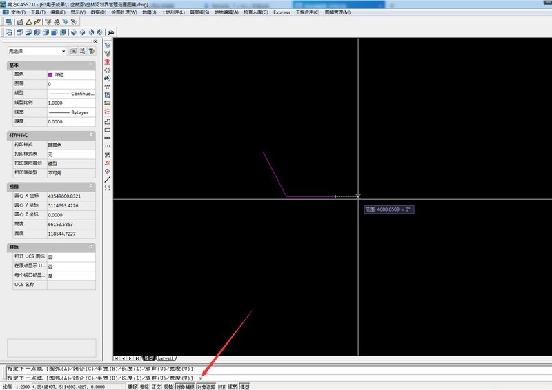Click the 线型比例 value 1.0000 field

click(71, 103)
